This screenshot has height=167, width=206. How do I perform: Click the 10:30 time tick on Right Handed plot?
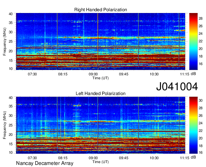(x=154, y=74)
